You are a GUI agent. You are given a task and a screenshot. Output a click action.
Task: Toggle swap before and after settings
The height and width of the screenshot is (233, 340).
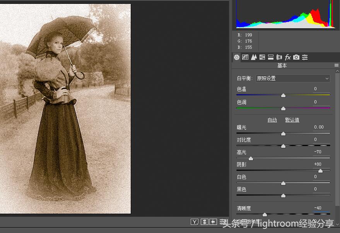pyautogui.click(x=204, y=222)
